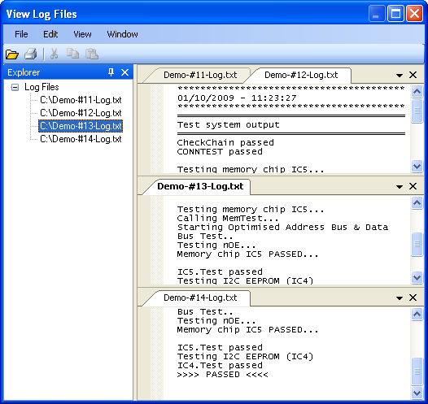Image resolution: width=428 pixels, height=404 pixels.
Task: Open the View menu
Action: coord(82,34)
